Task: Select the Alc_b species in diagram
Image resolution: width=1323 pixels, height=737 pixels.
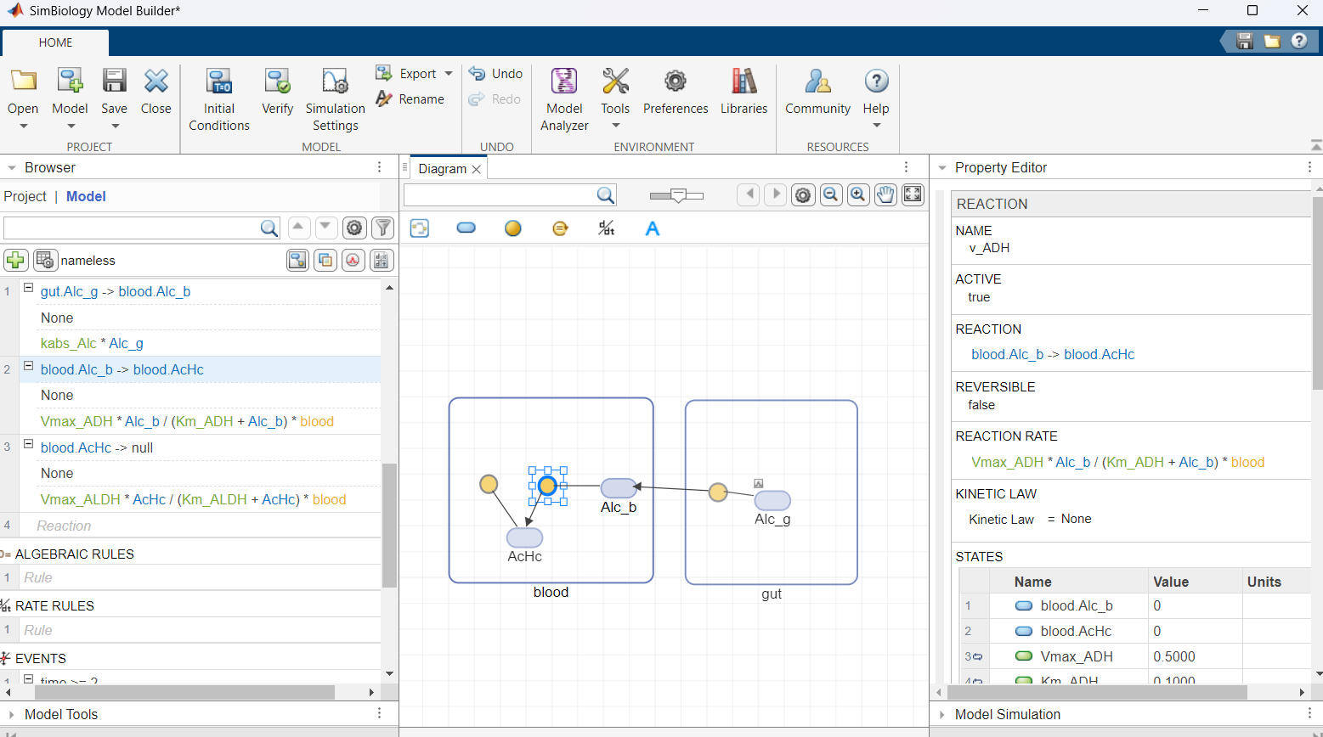Action: [619, 488]
